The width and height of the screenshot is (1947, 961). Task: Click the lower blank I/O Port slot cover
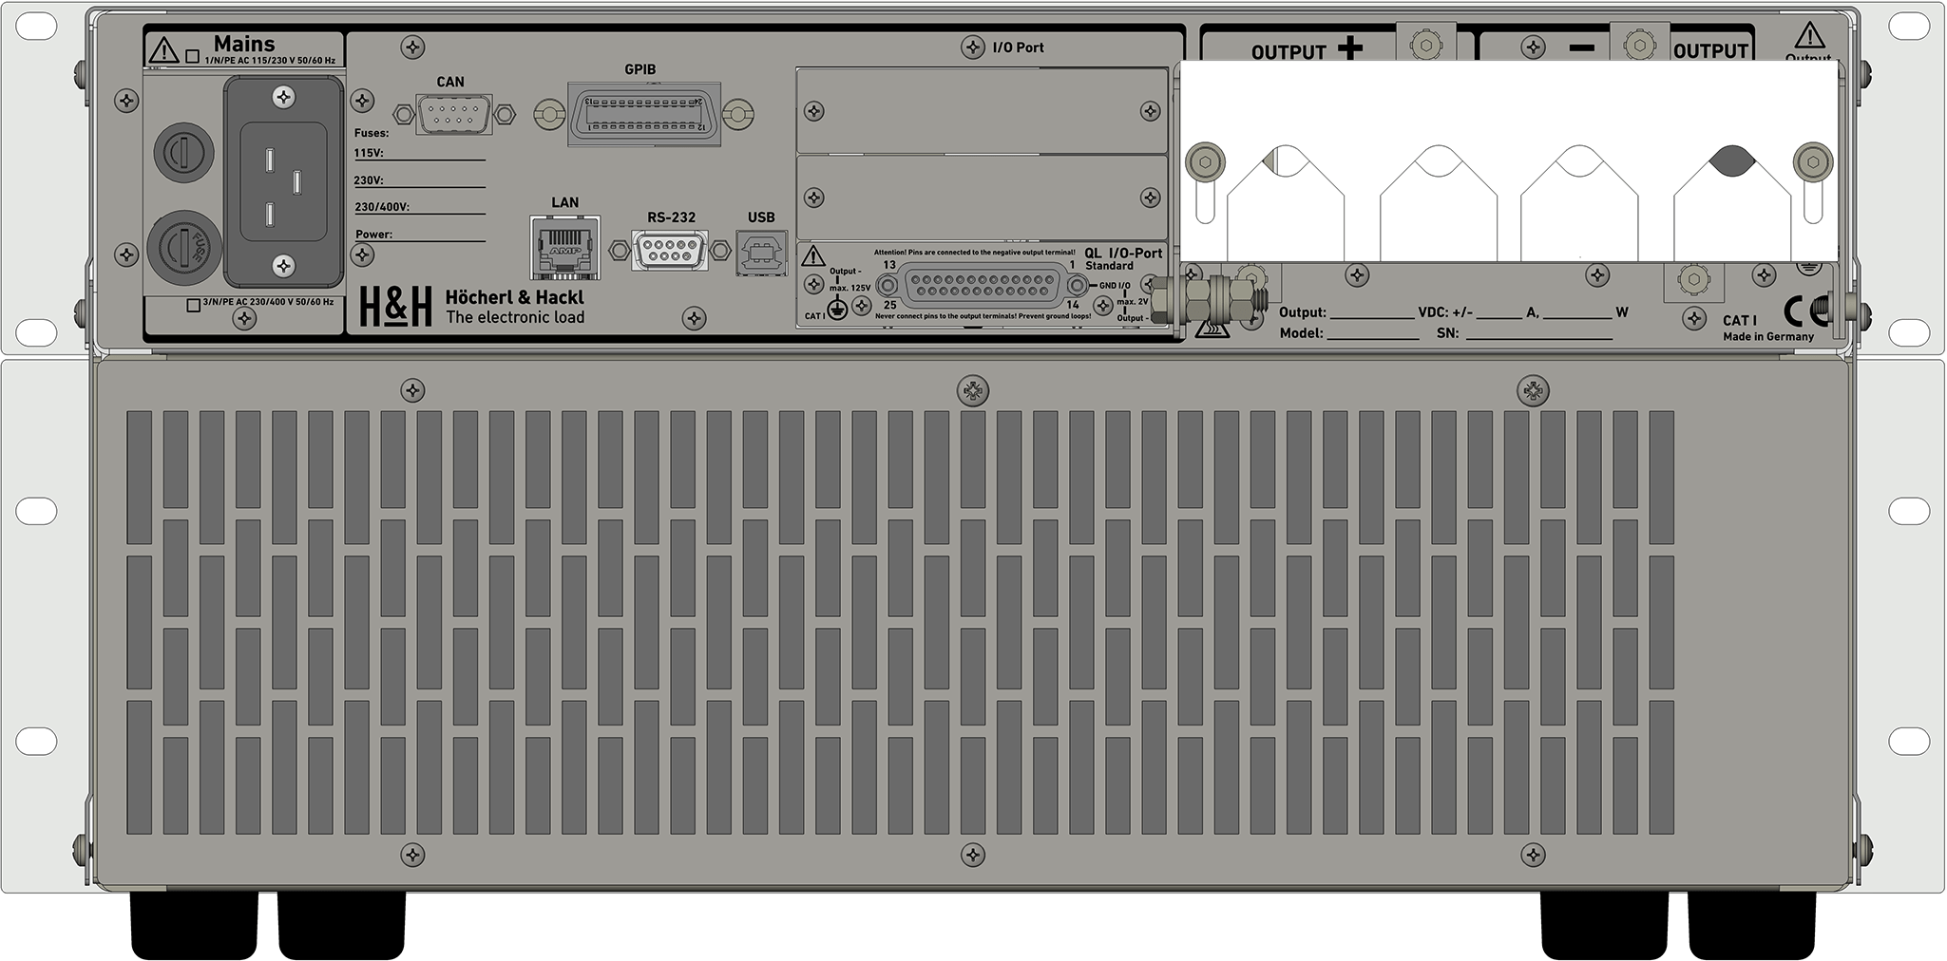click(982, 198)
